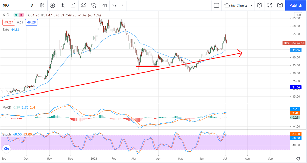Select the Stoch indicator legend

pyautogui.click(x=7, y=134)
